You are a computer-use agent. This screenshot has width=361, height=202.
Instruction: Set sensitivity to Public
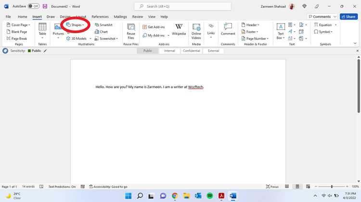pyautogui.click(x=148, y=51)
